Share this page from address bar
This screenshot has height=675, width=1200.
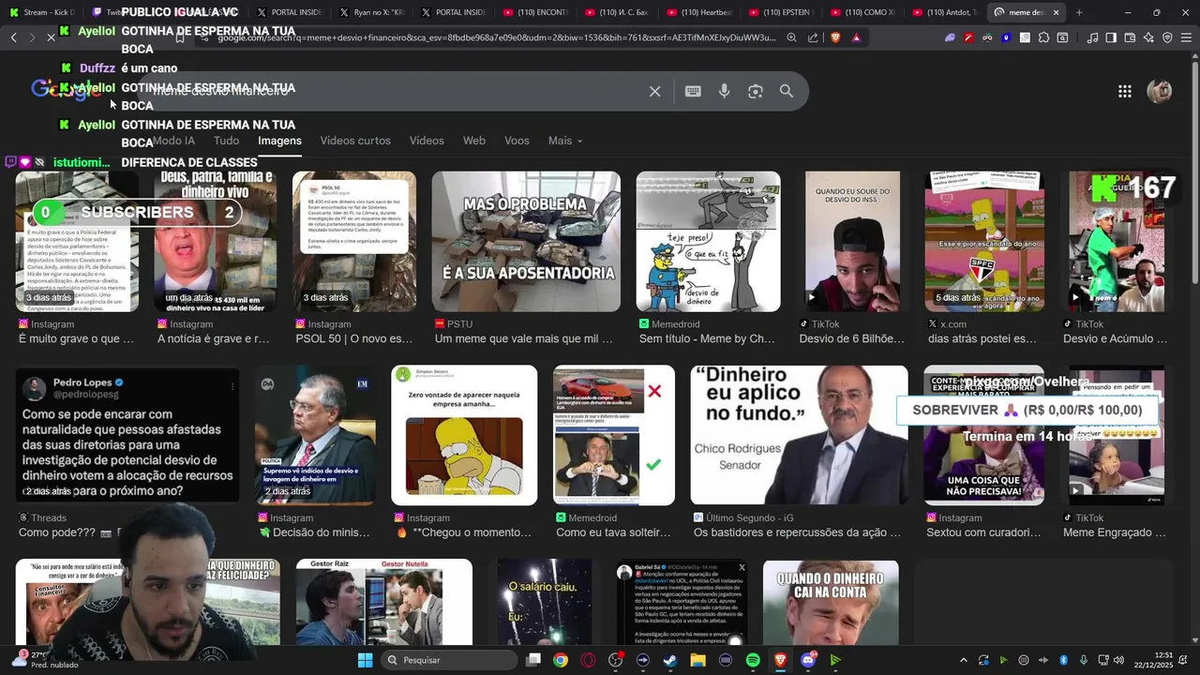pyautogui.click(x=813, y=37)
